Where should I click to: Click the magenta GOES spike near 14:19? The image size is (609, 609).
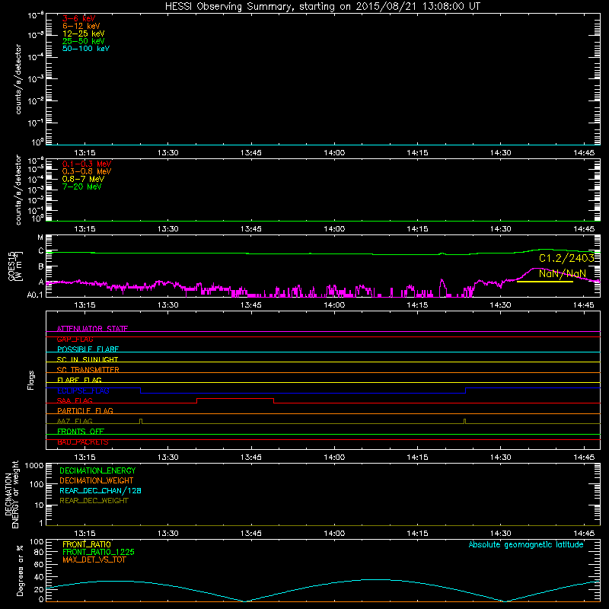(x=442, y=288)
